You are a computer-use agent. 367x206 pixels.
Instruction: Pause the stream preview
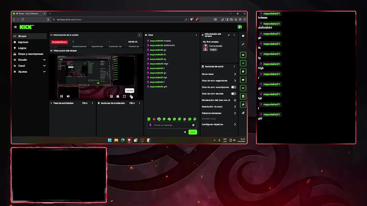pyautogui.click(x=61, y=96)
